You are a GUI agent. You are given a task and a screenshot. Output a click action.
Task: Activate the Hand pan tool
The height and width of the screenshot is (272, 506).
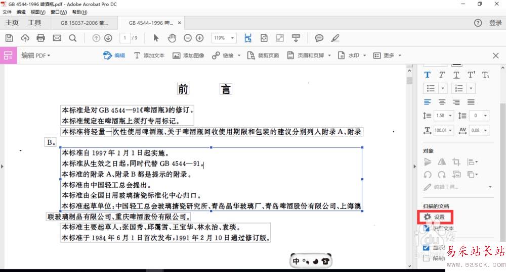tap(172, 38)
